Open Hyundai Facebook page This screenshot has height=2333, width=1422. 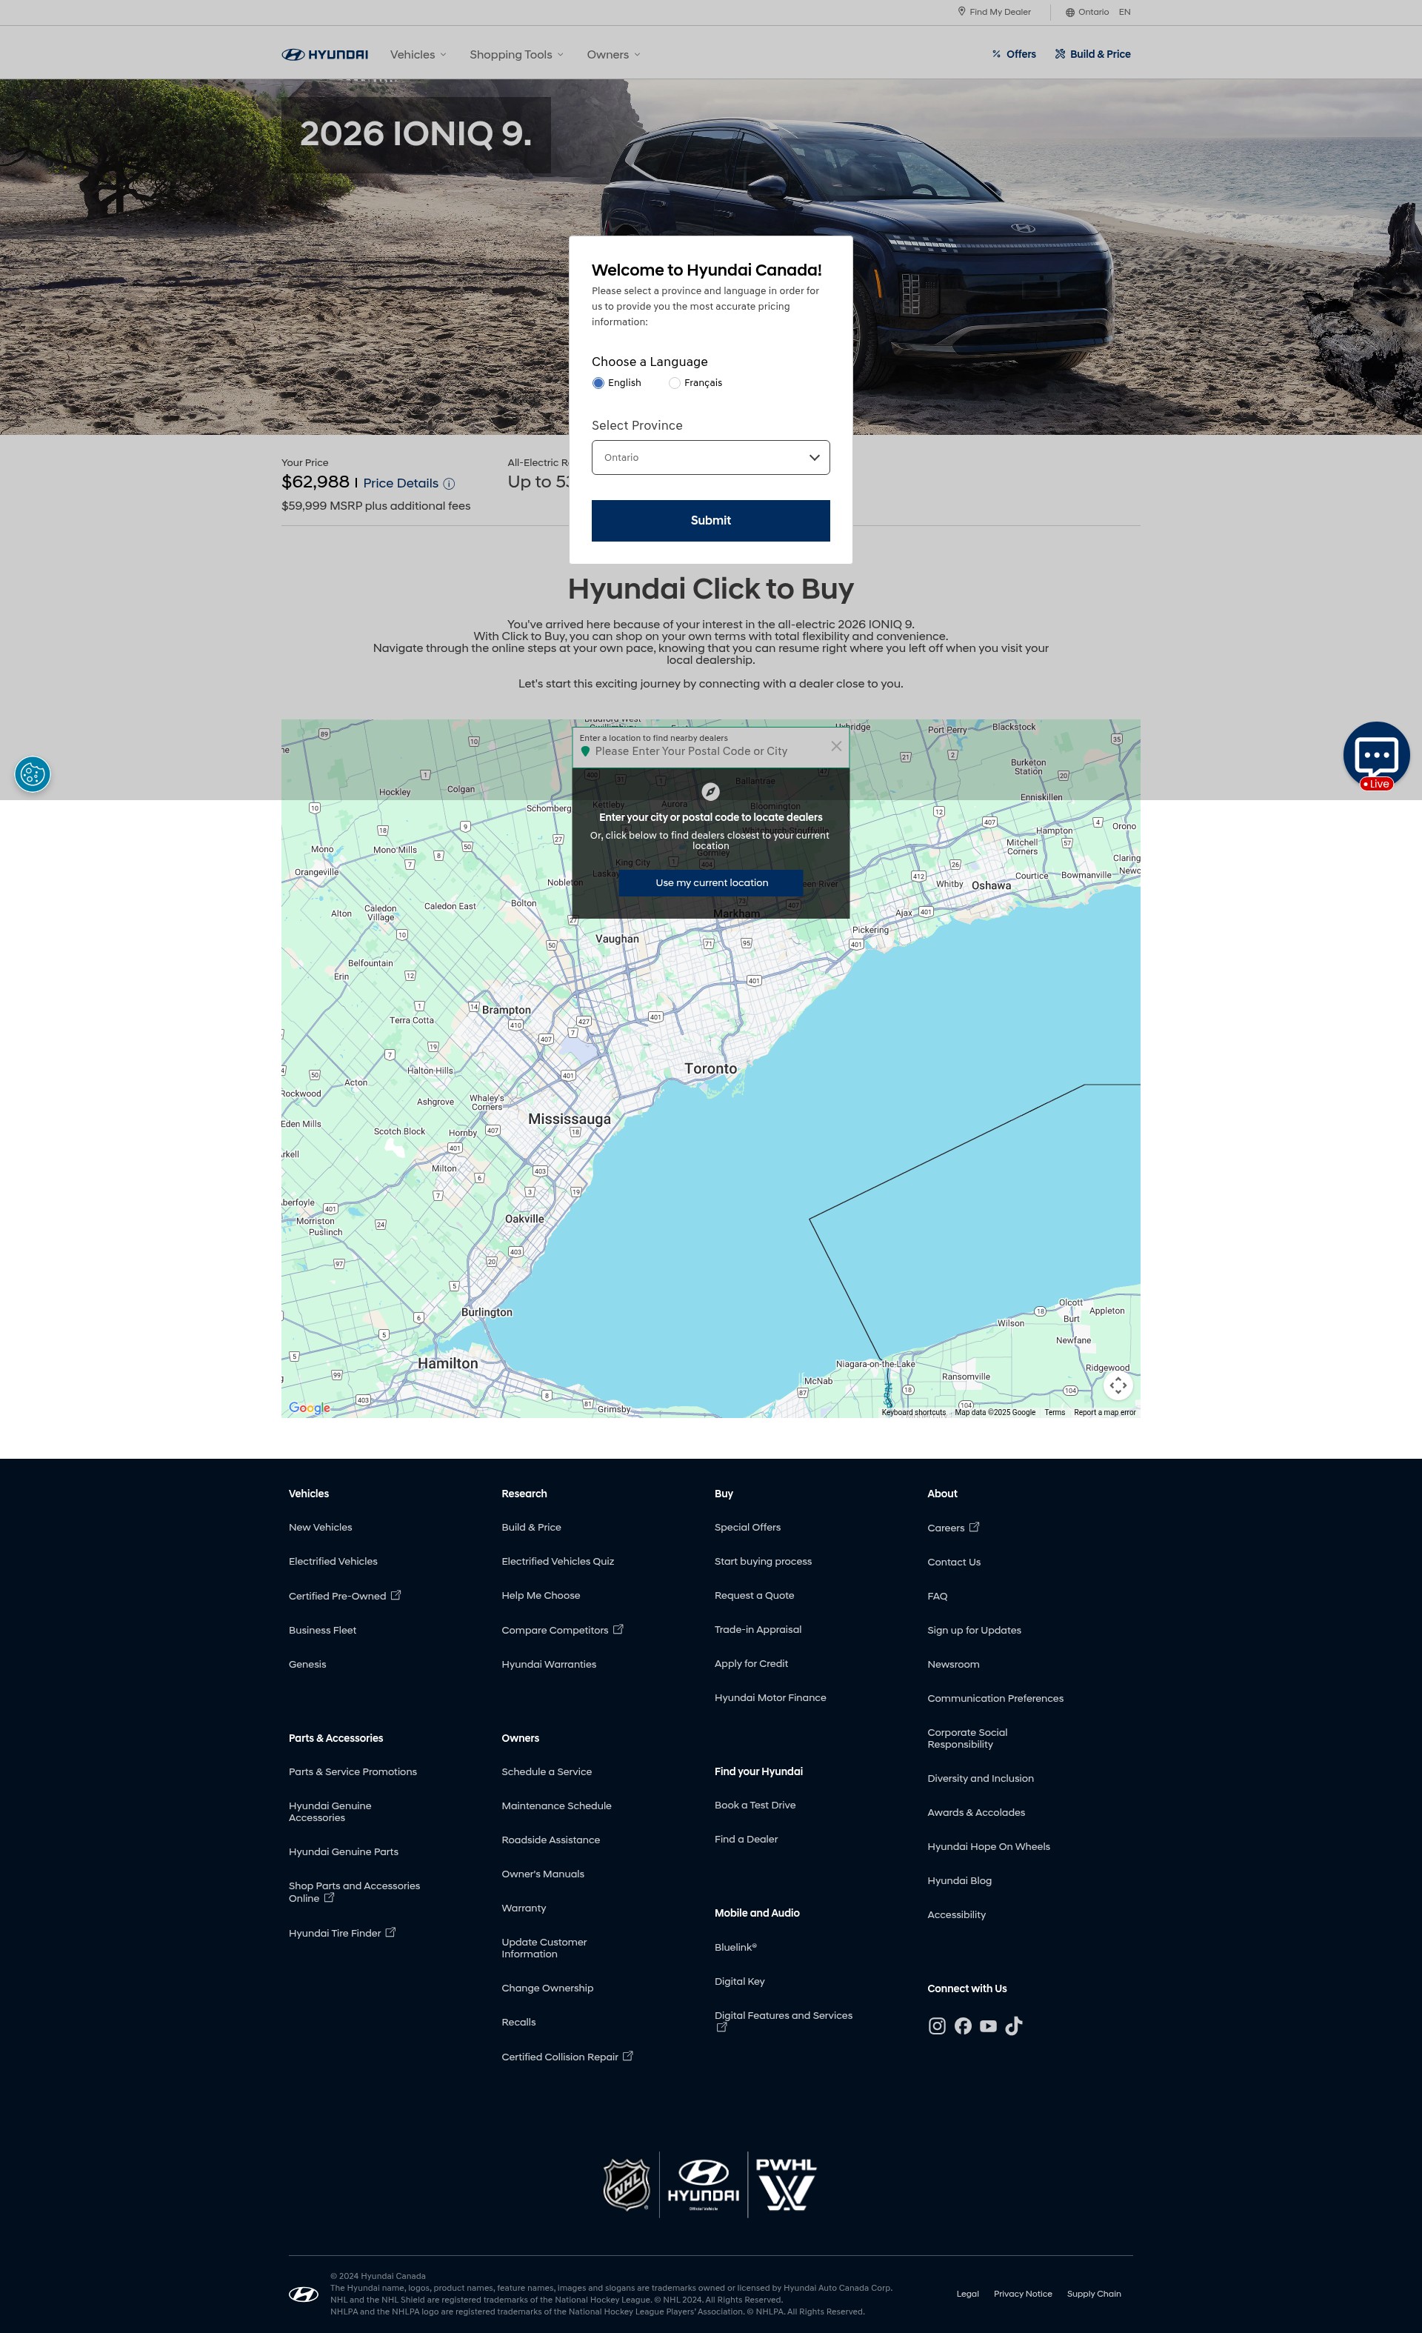click(x=963, y=2026)
